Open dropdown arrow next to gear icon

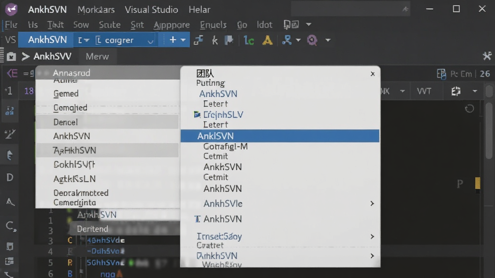click(475, 91)
